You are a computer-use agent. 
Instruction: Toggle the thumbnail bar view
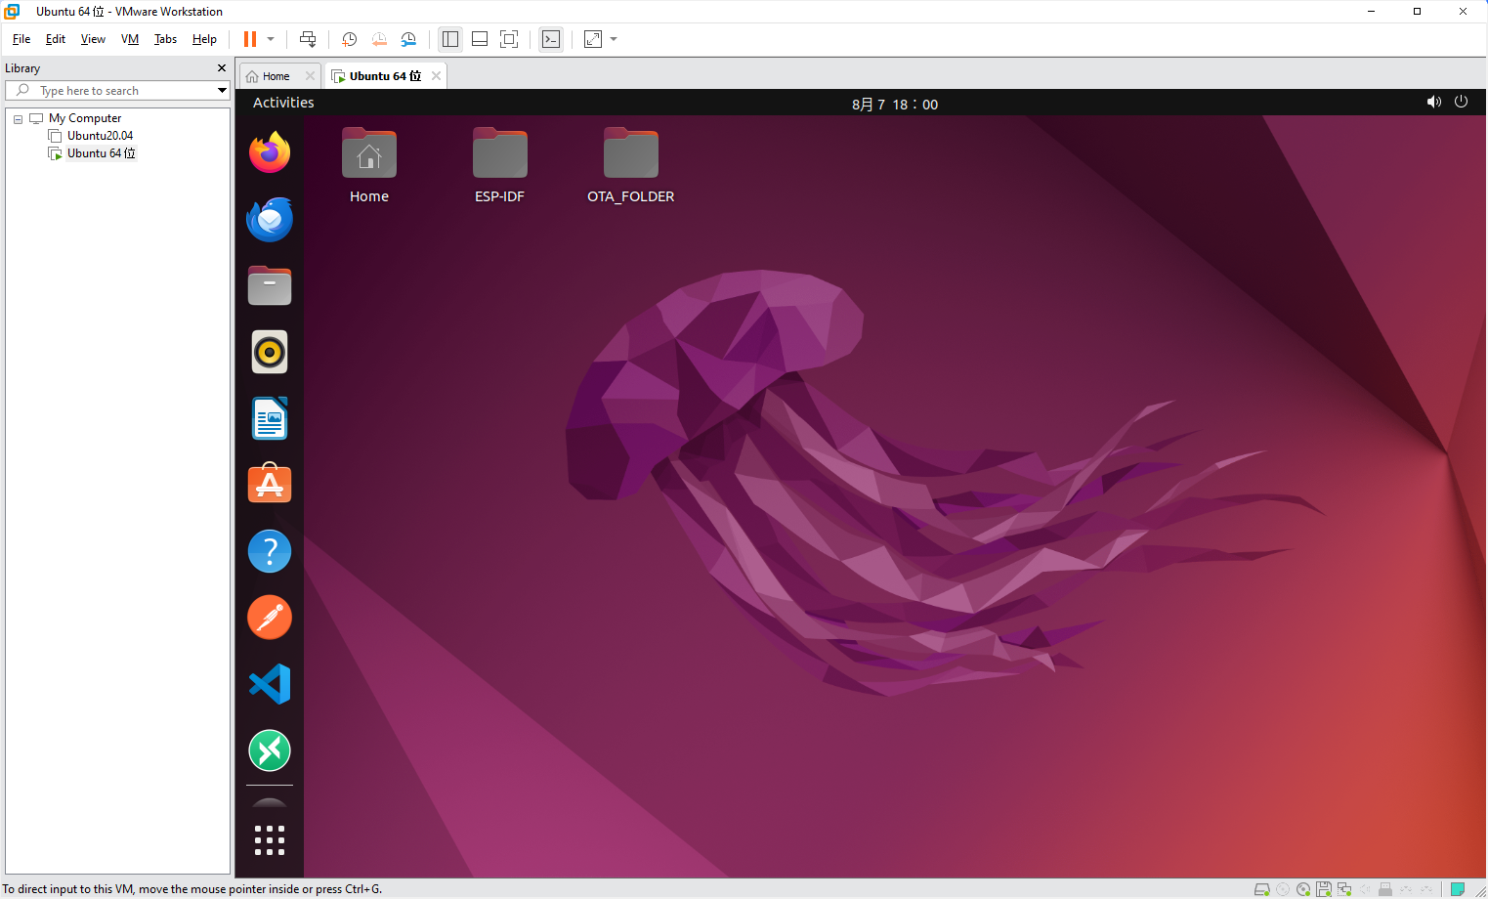pos(480,39)
